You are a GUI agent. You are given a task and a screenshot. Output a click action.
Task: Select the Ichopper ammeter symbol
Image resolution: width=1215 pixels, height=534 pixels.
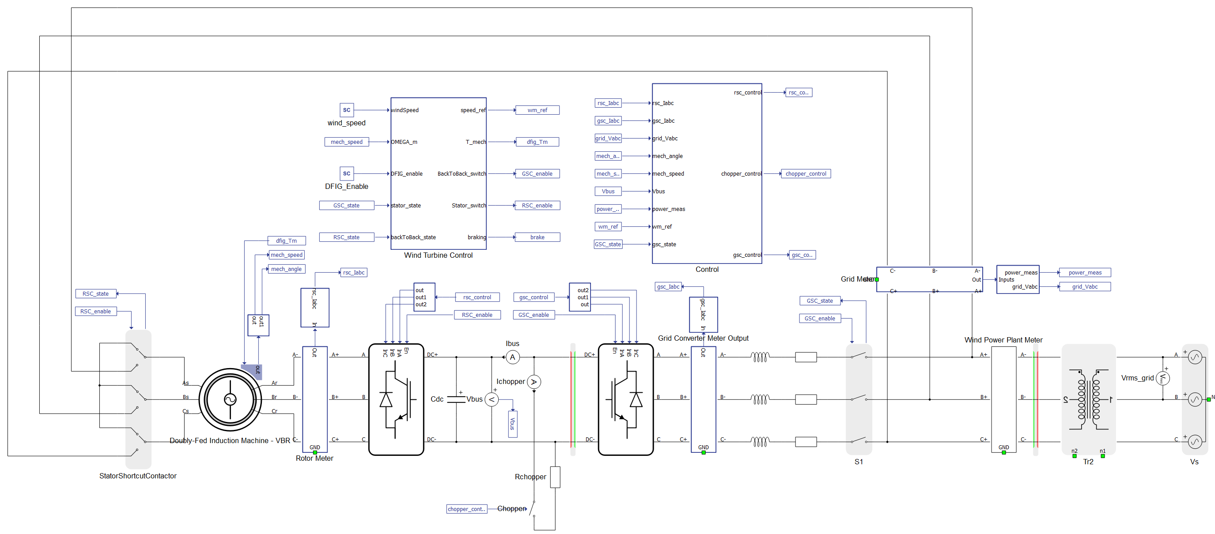(x=534, y=382)
